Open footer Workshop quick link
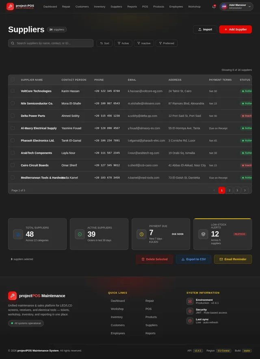 [x=117, y=309]
